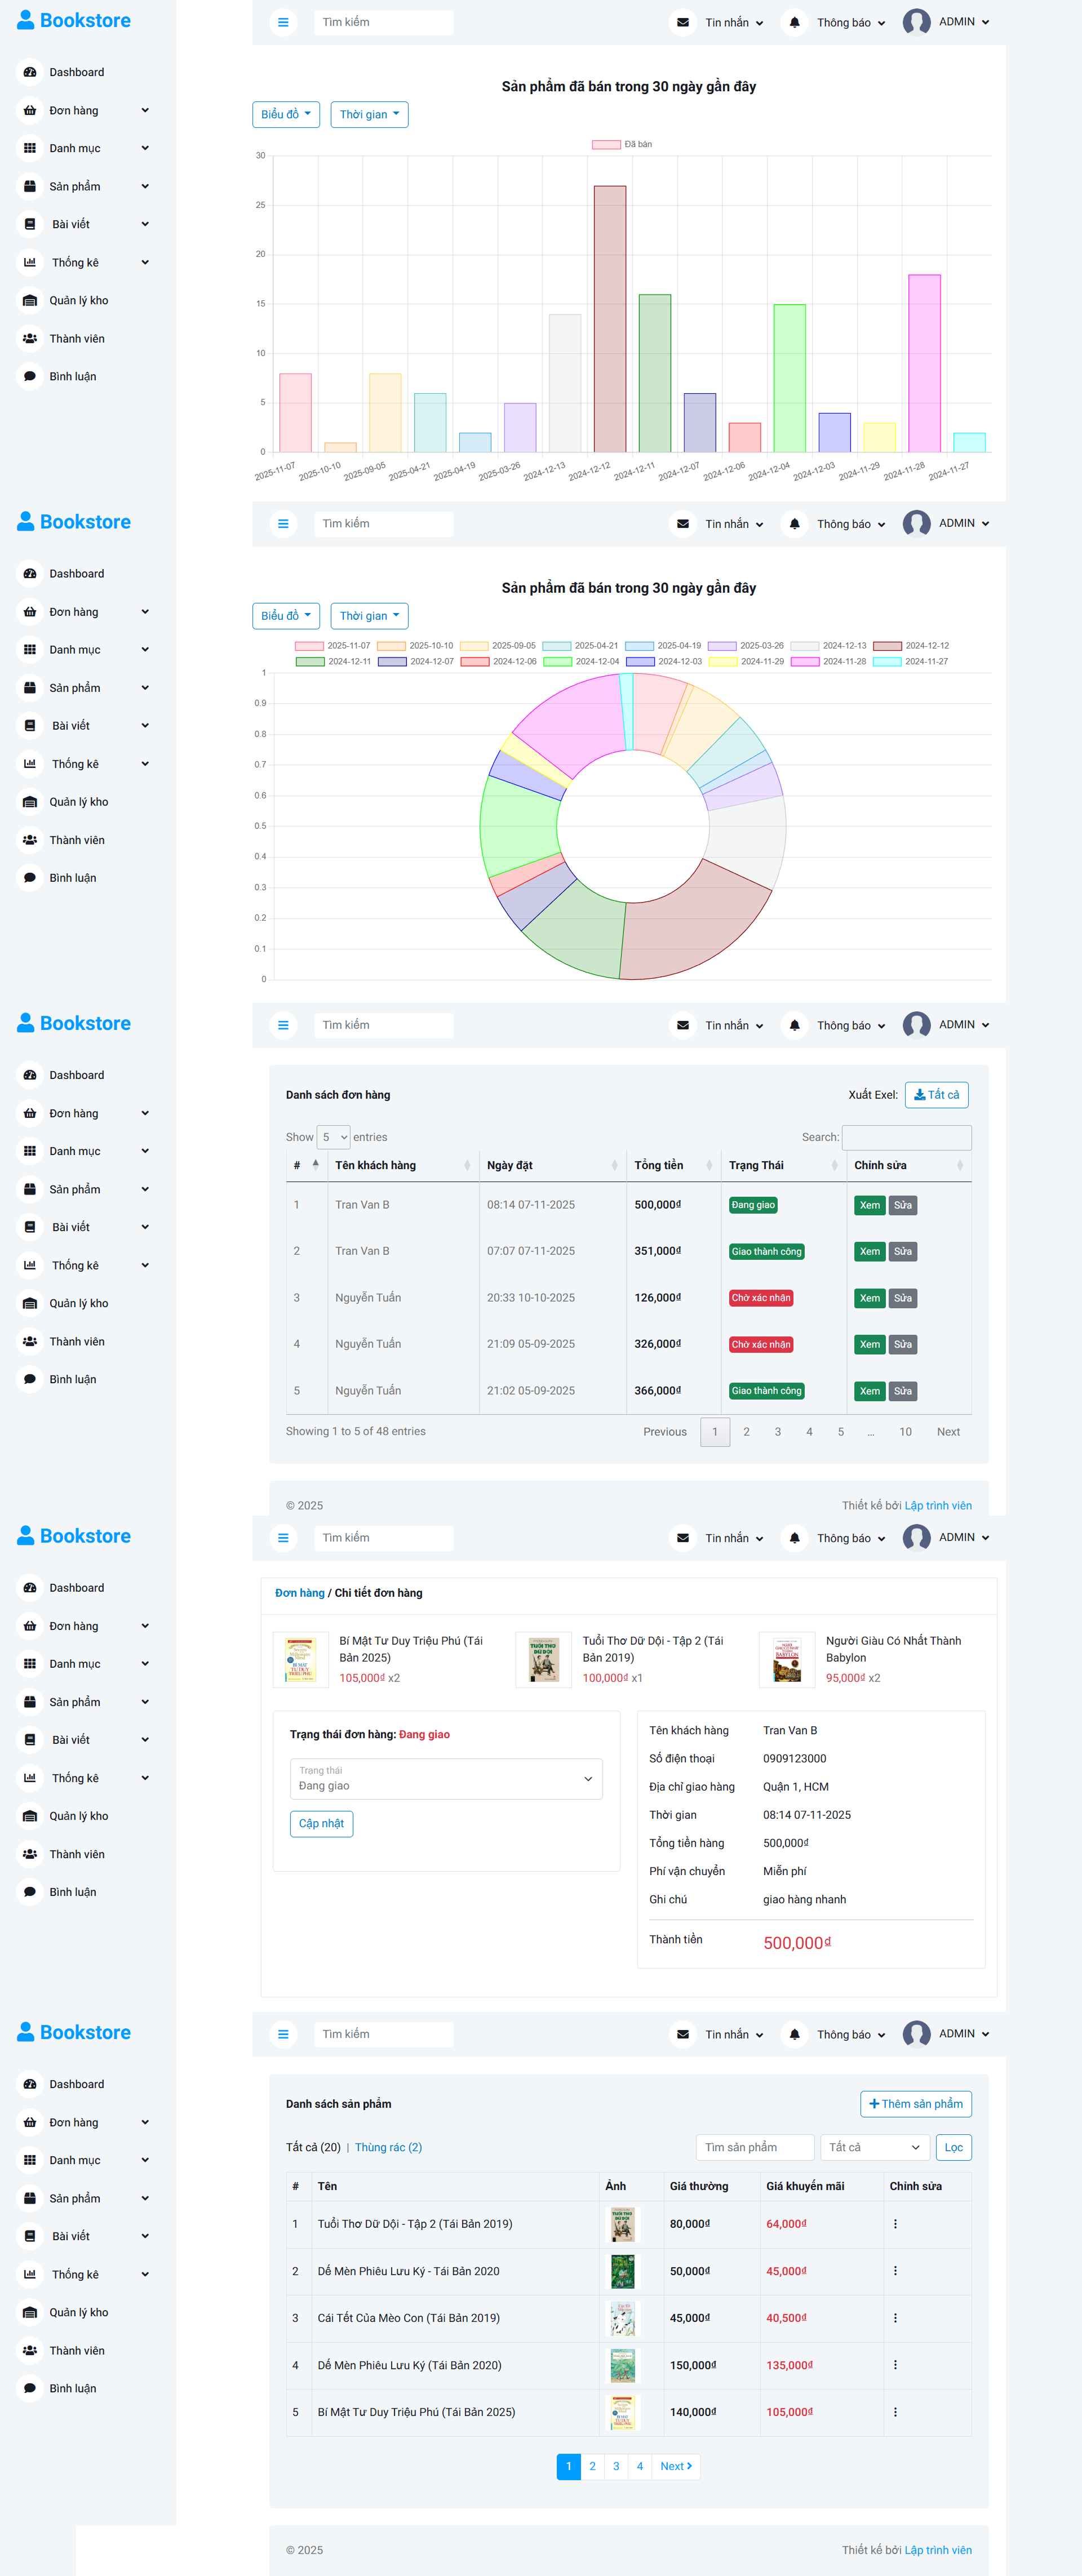The image size is (1082, 2576).
Task: Click the hamburger menu icon in top navbar
Action: click(x=283, y=22)
